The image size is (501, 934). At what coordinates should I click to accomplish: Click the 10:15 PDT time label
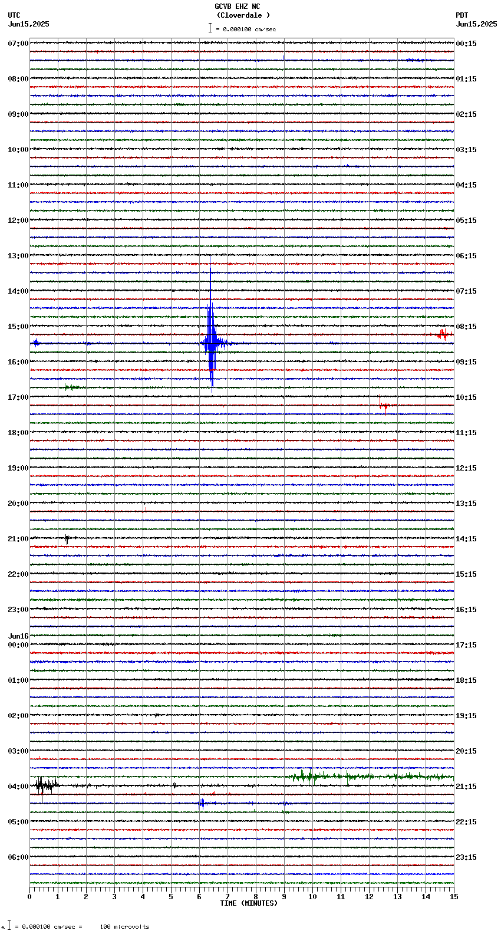coord(466,397)
